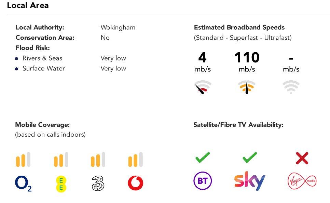Click the O2 network logo

pos(23,184)
